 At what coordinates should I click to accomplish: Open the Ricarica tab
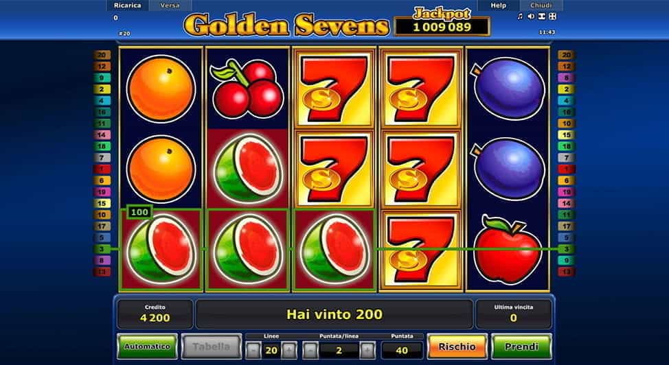tap(127, 5)
